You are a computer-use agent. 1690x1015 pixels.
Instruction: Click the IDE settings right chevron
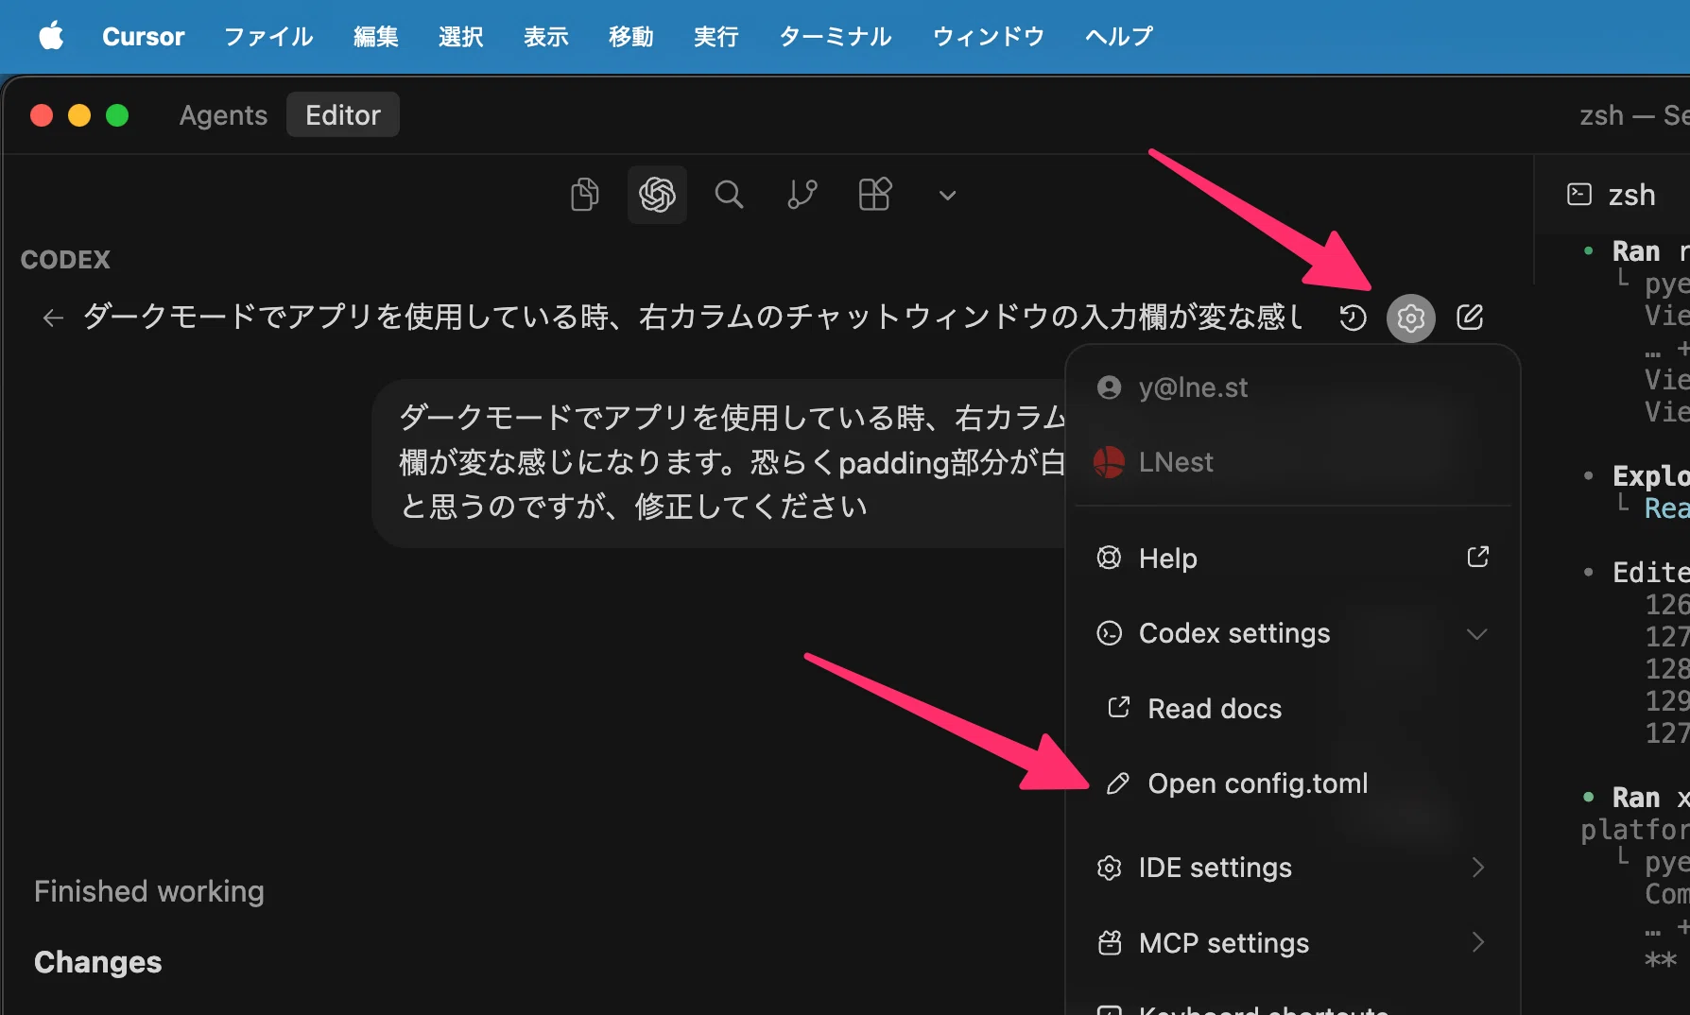(x=1478, y=868)
